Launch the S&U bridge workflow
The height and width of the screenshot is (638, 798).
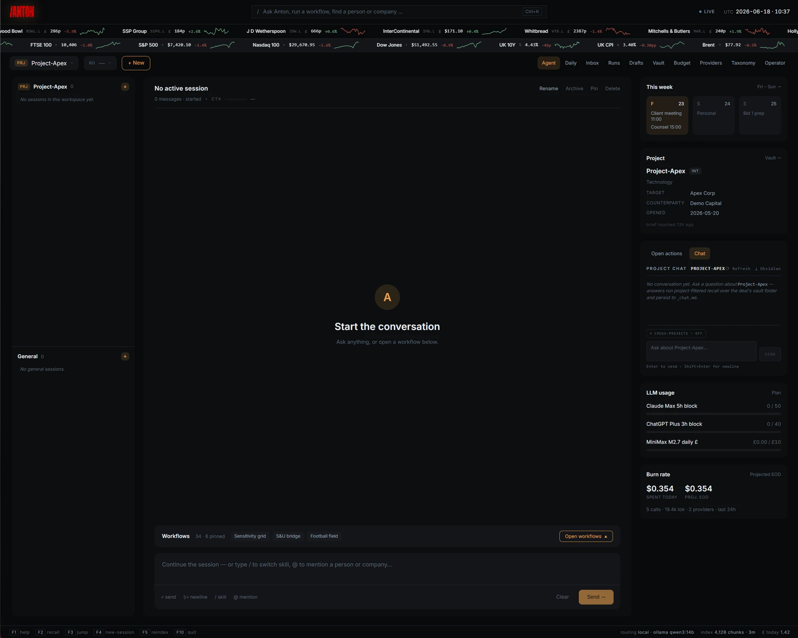point(288,536)
